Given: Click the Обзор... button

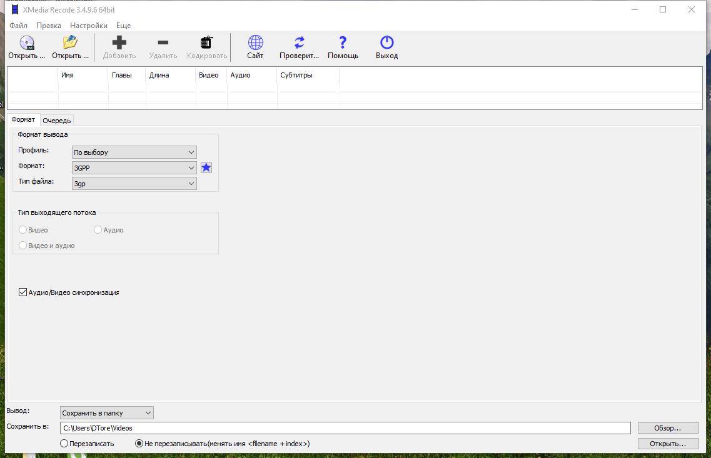Looking at the screenshot, I should tap(668, 428).
